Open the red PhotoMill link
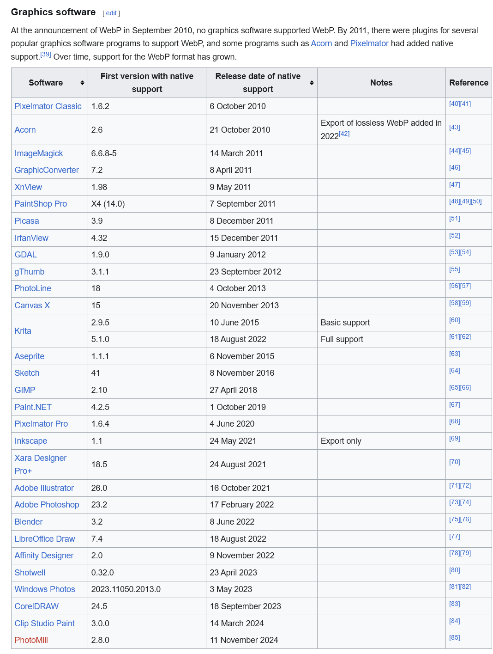Viewport: 493px width, 654px height. [x=31, y=640]
